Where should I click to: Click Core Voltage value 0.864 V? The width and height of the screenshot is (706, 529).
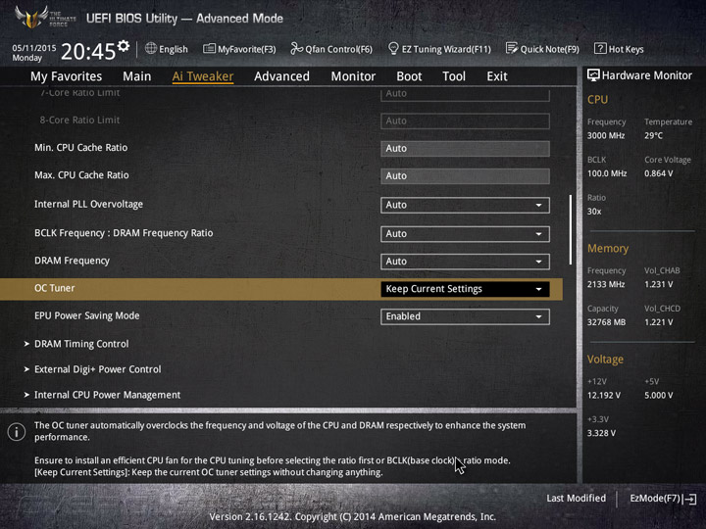tap(659, 173)
